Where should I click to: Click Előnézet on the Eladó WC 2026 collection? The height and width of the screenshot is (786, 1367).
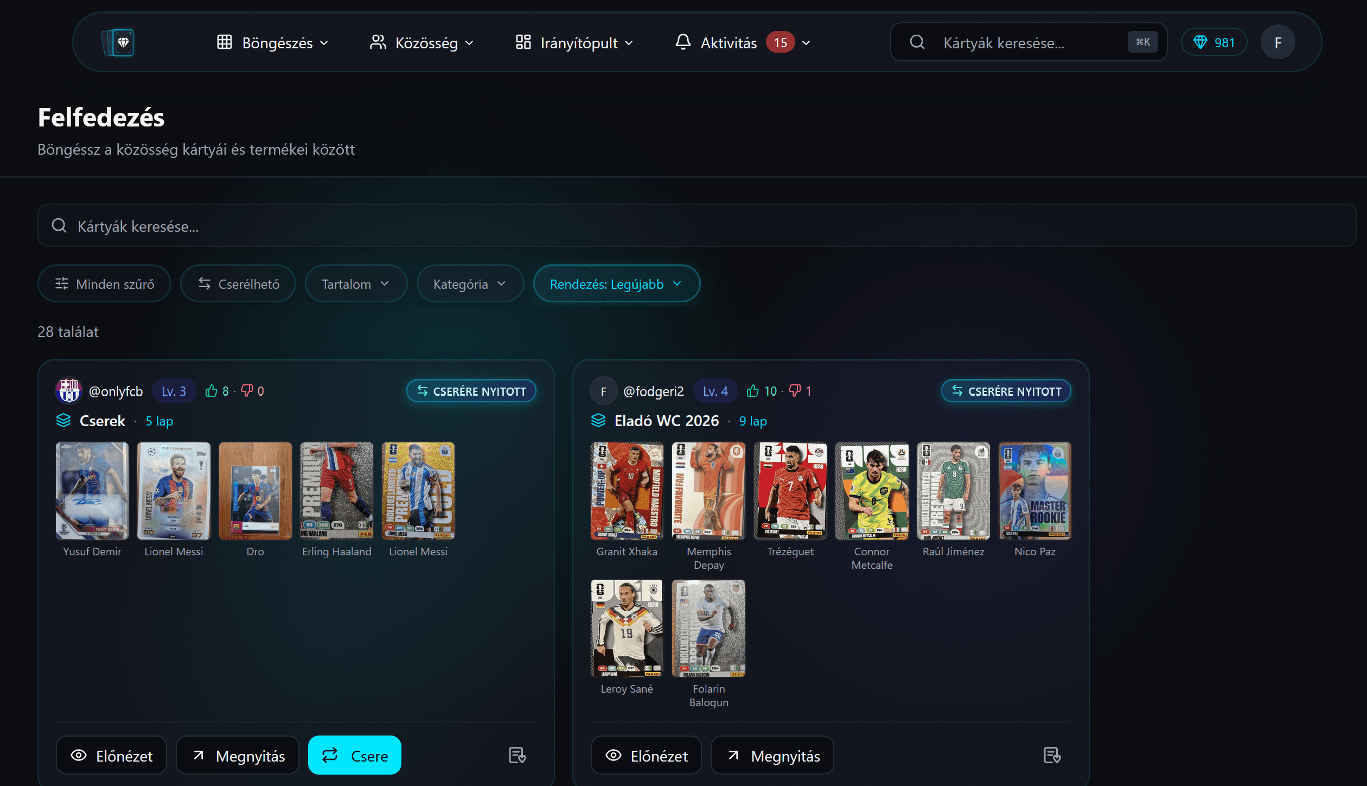pyautogui.click(x=646, y=755)
